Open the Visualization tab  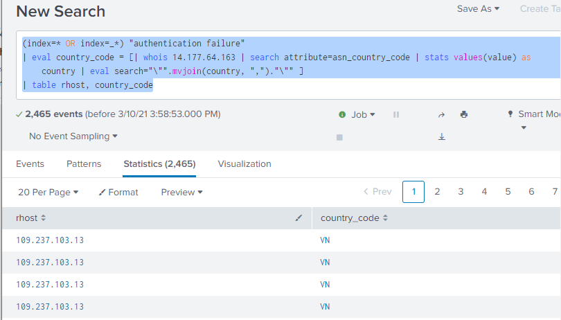pyautogui.click(x=244, y=164)
